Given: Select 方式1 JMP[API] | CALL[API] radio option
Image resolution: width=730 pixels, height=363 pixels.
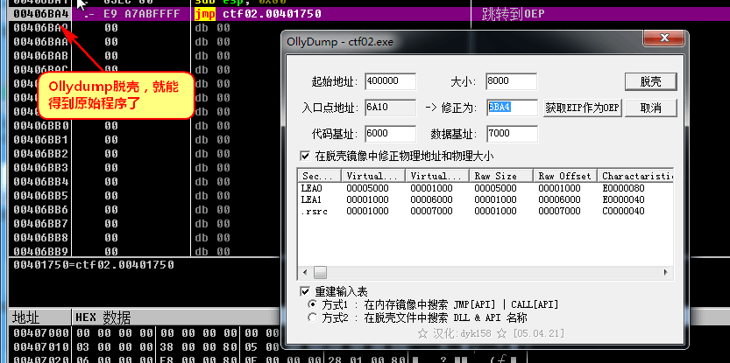Looking at the screenshot, I should coord(312,305).
